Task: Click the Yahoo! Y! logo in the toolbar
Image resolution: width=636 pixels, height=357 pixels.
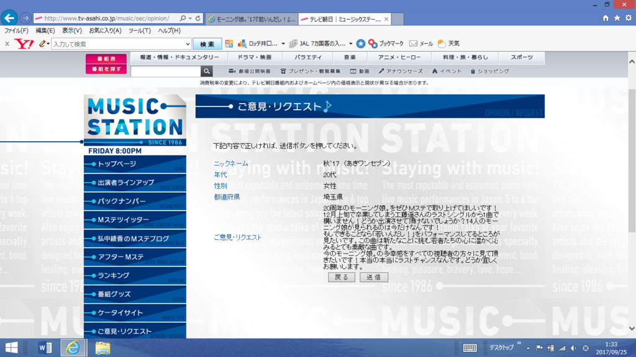Action: (24, 44)
